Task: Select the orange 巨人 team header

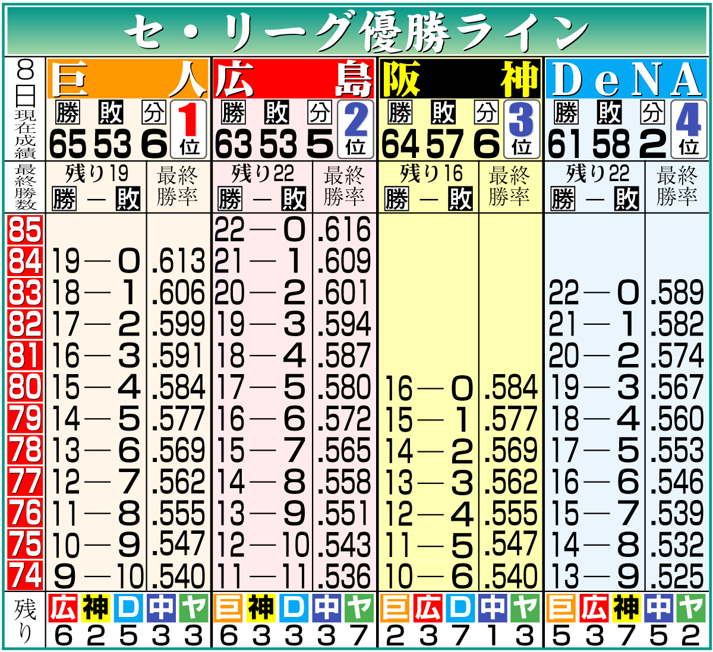Action: point(128,78)
